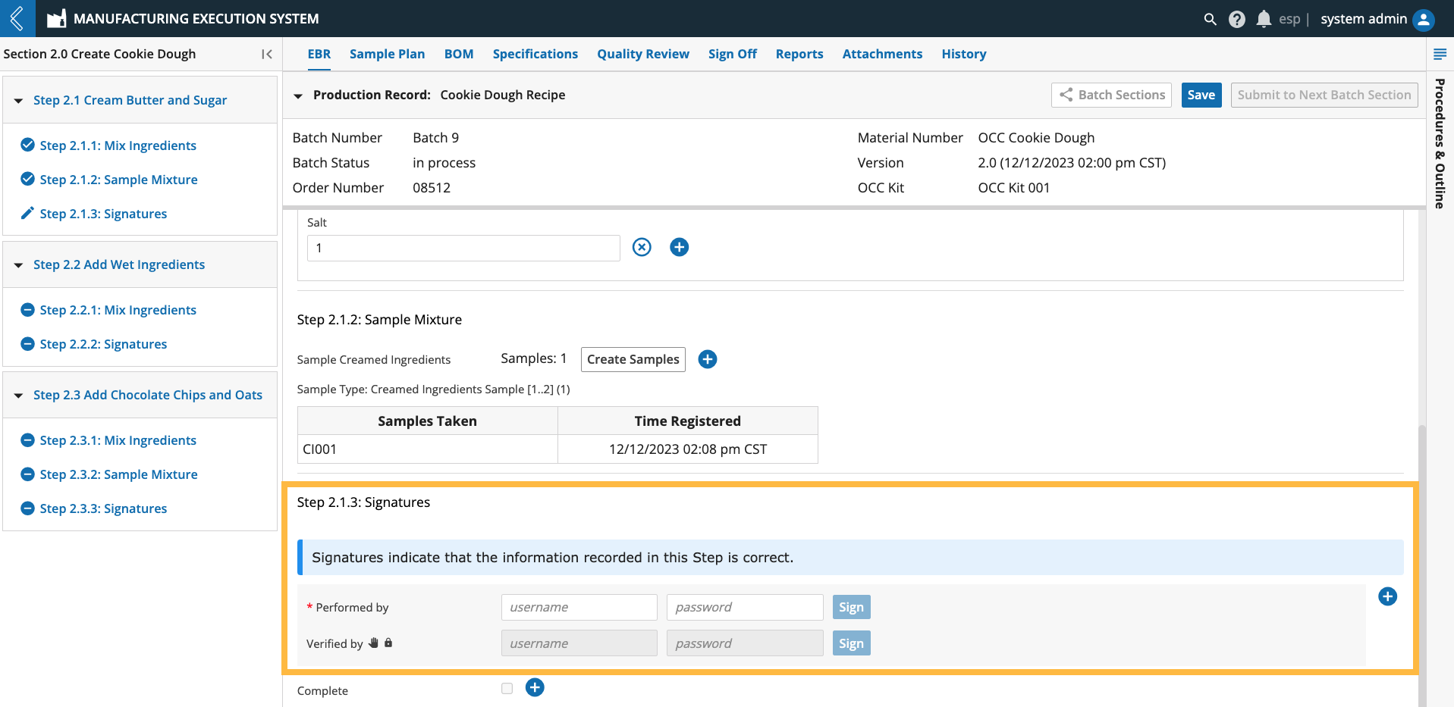Open system admin user avatar
The height and width of the screenshot is (707, 1454).
coord(1424,19)
